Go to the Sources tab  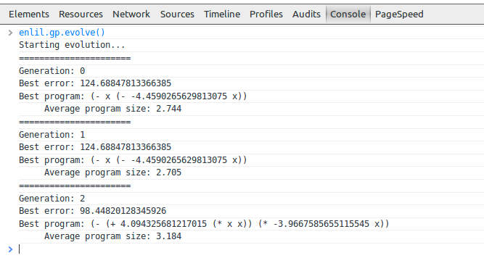(x=177, y=14)
